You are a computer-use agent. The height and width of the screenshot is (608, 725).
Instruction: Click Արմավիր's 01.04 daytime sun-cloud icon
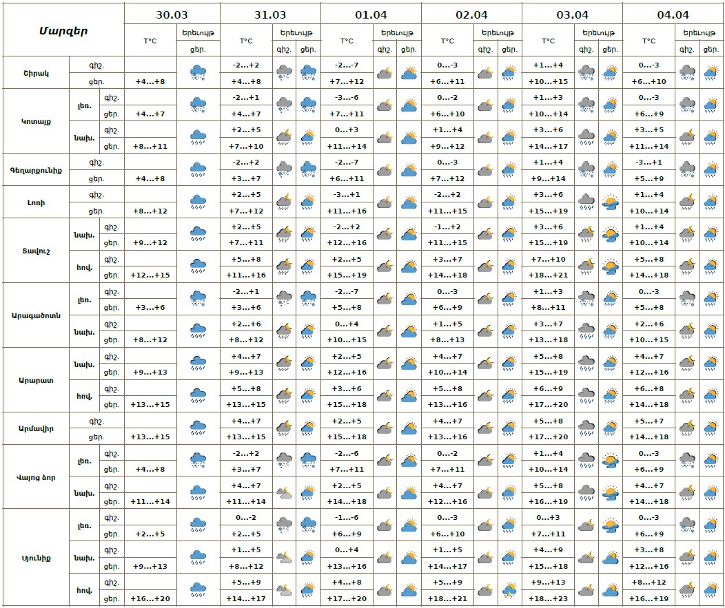(x=409, y=428)
